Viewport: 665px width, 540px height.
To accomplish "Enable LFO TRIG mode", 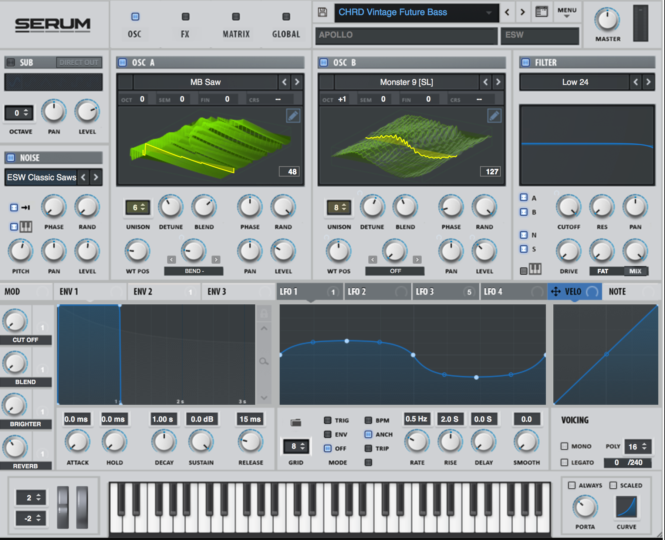I will pos(328,420).
